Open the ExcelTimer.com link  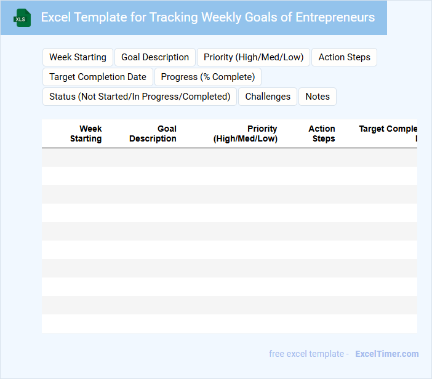[x=386, y=354]
